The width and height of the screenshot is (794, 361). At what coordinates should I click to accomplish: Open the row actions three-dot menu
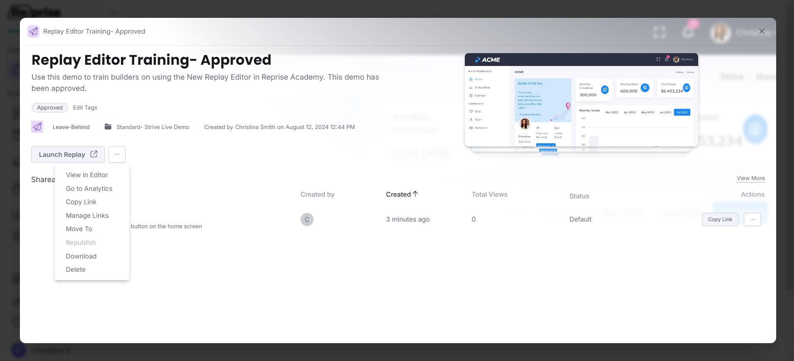coord(752,220)
